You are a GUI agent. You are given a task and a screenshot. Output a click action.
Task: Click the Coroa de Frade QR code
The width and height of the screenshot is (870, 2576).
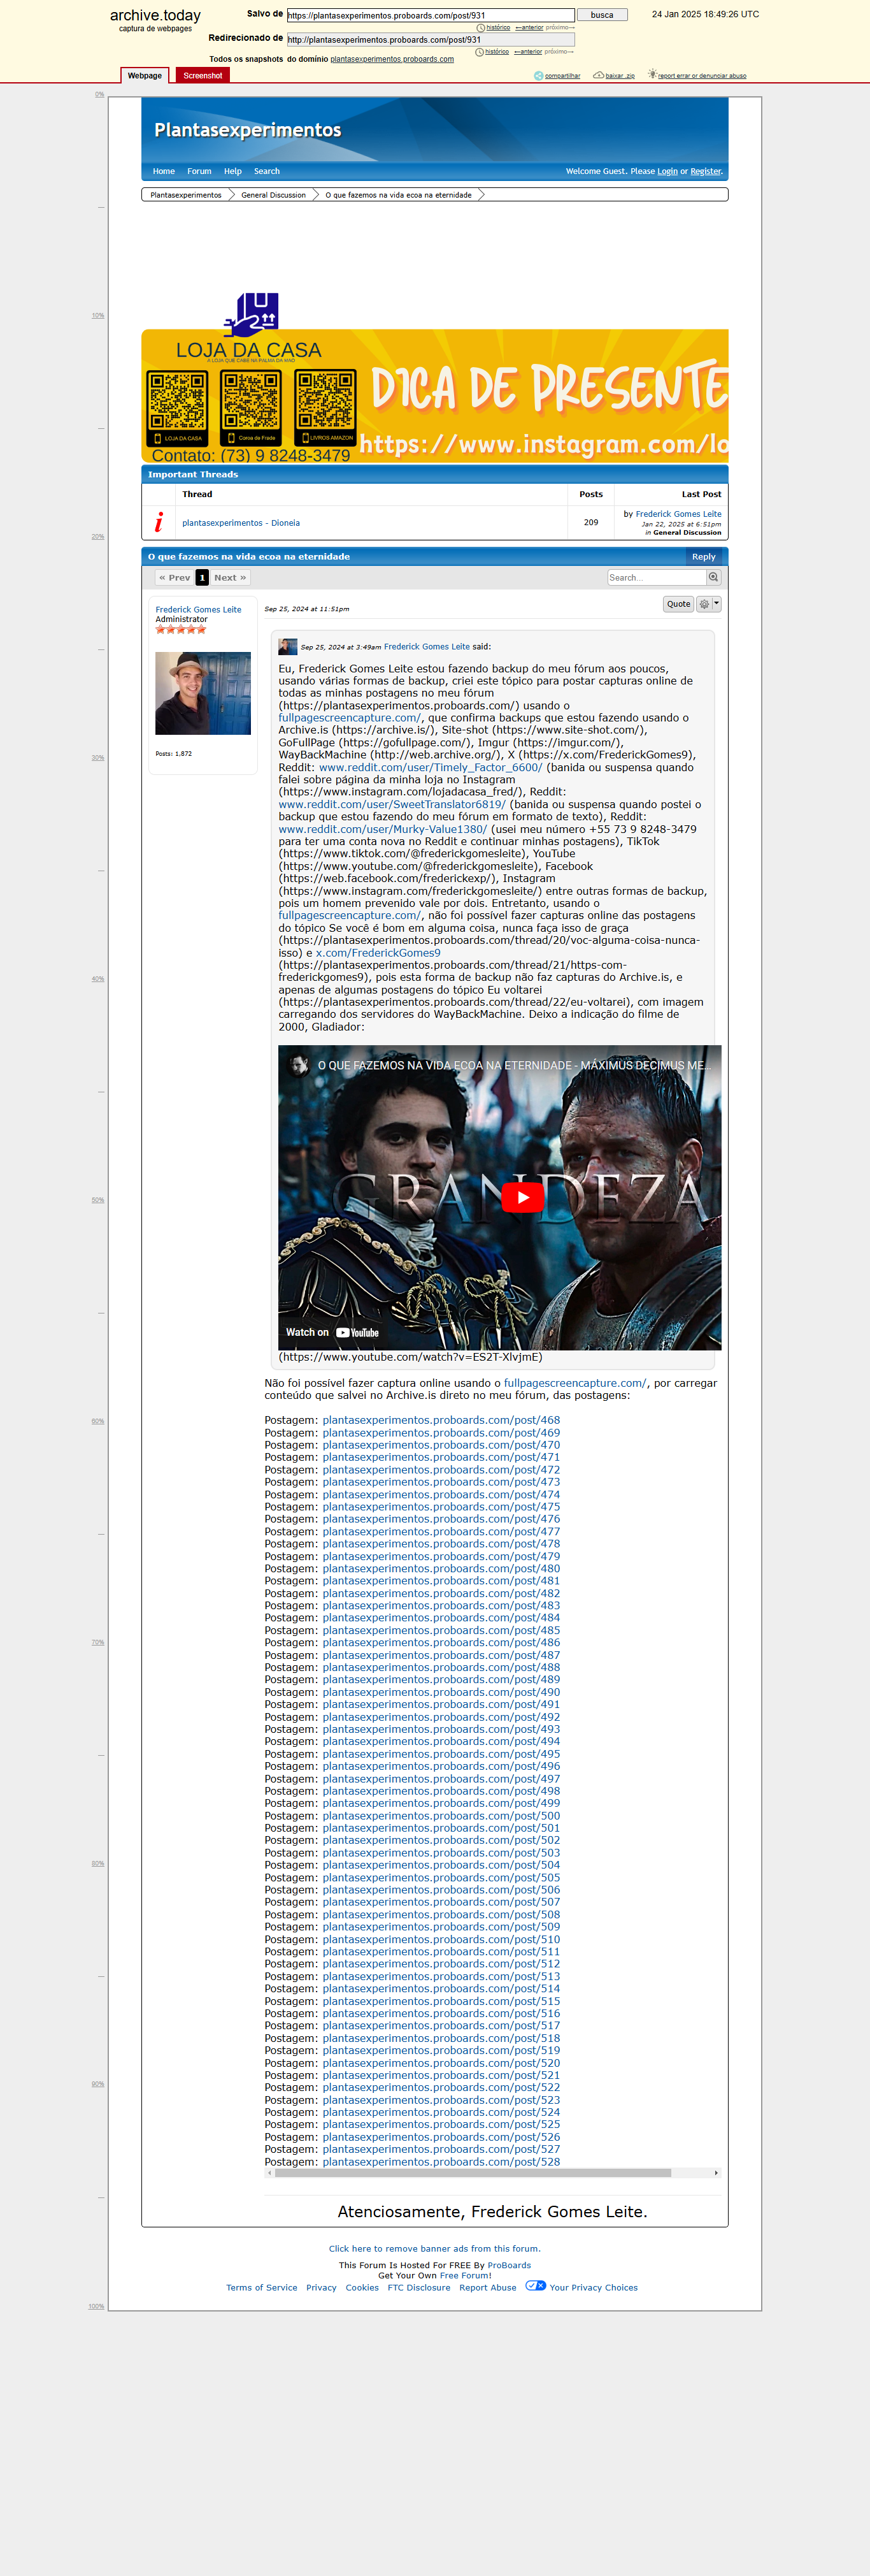(x=251, y=407)
